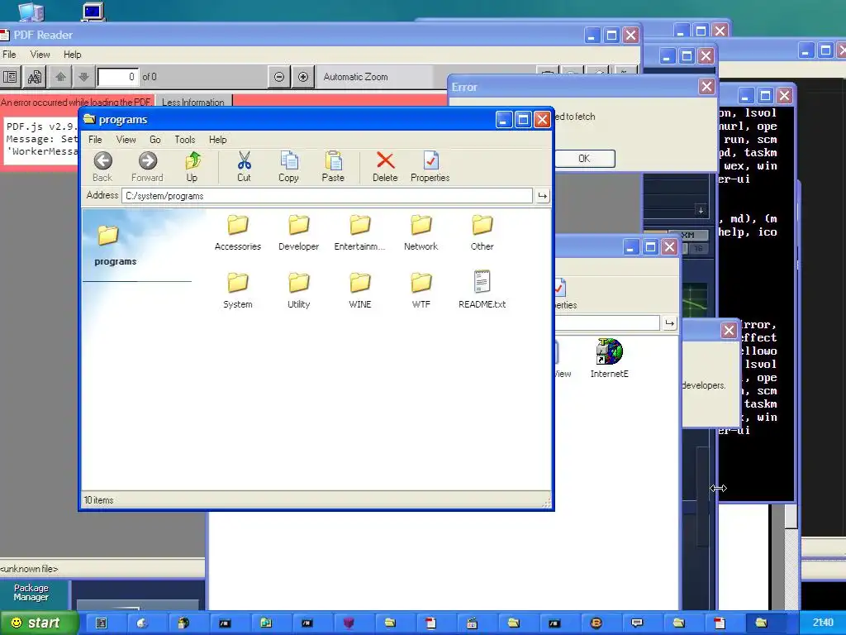The image size is (846, 635).
Task: Cut selection with the scissors icon
Action: pos(244,161)
